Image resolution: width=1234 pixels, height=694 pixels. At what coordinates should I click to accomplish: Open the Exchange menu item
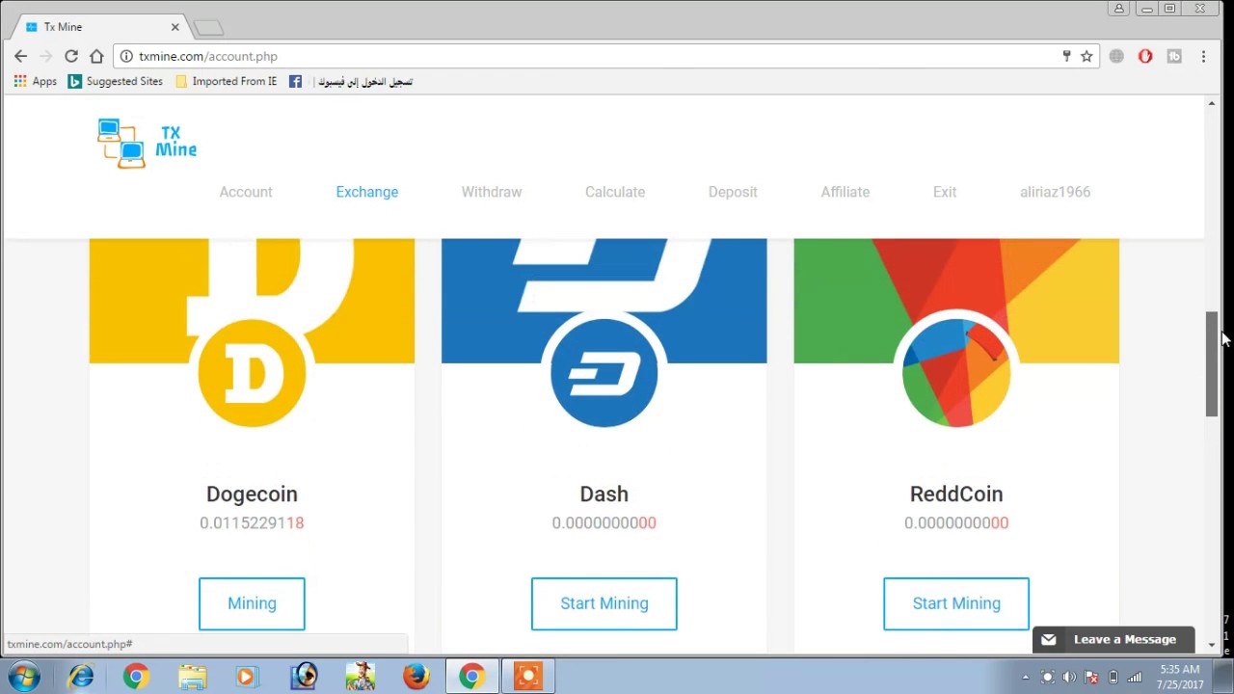click(367, 192)
